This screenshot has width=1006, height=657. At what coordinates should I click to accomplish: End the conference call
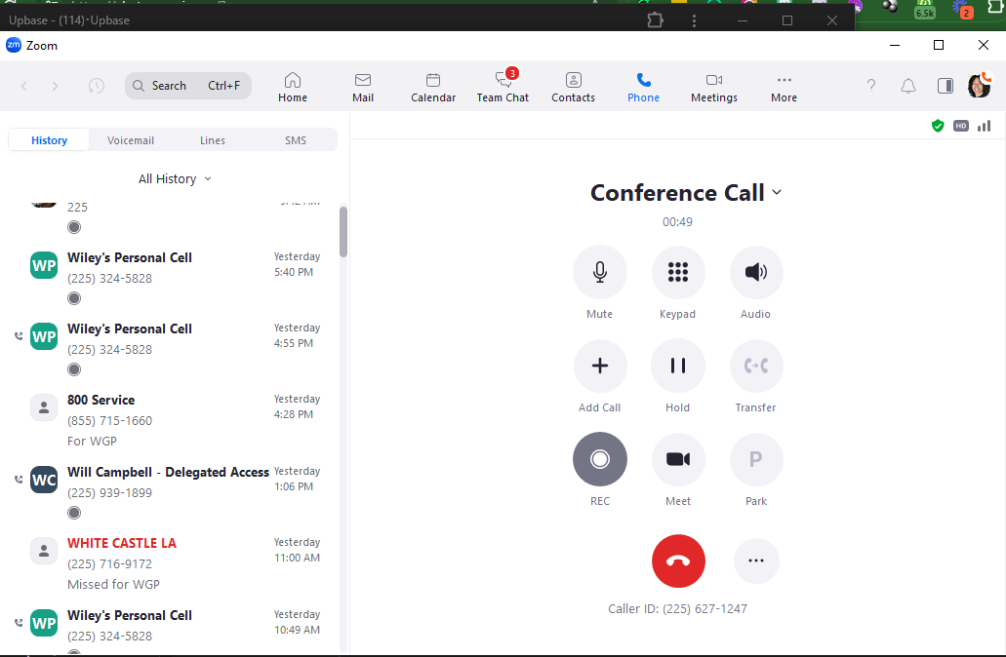tap(677, 560)
